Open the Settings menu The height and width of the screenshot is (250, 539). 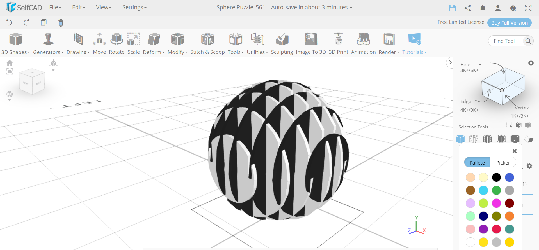click(x=134, y=8)
